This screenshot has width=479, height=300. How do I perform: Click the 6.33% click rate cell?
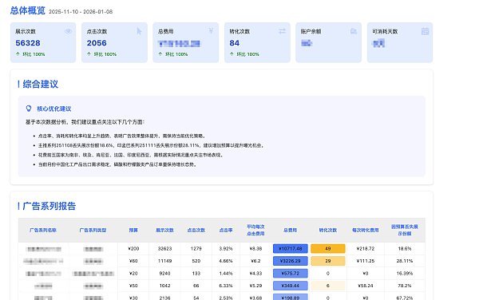(226, 286)
